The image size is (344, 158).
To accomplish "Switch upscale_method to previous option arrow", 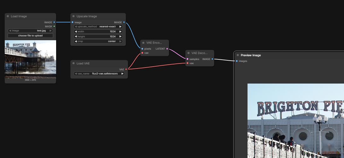I will 76,26.
